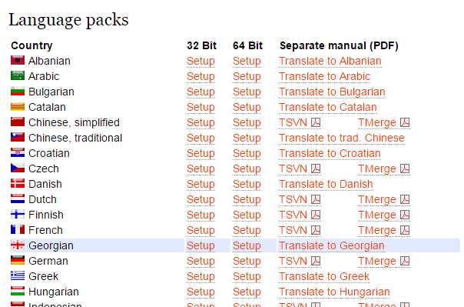Open the Translate to Croatian link
The height and width of the screenshot is (307, 464).
click(330, 154)
